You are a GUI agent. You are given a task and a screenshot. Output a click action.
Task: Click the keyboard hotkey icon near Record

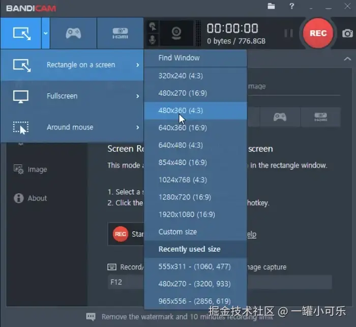[x=112, y=267]
